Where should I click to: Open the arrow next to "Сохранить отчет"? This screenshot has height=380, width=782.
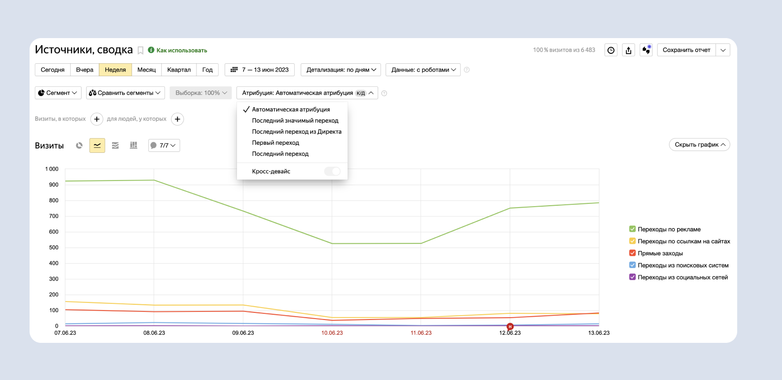[x=723, y=50]
